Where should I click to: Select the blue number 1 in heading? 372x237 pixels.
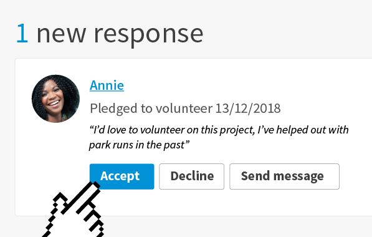pyautogui.click(x=22, y=34)
